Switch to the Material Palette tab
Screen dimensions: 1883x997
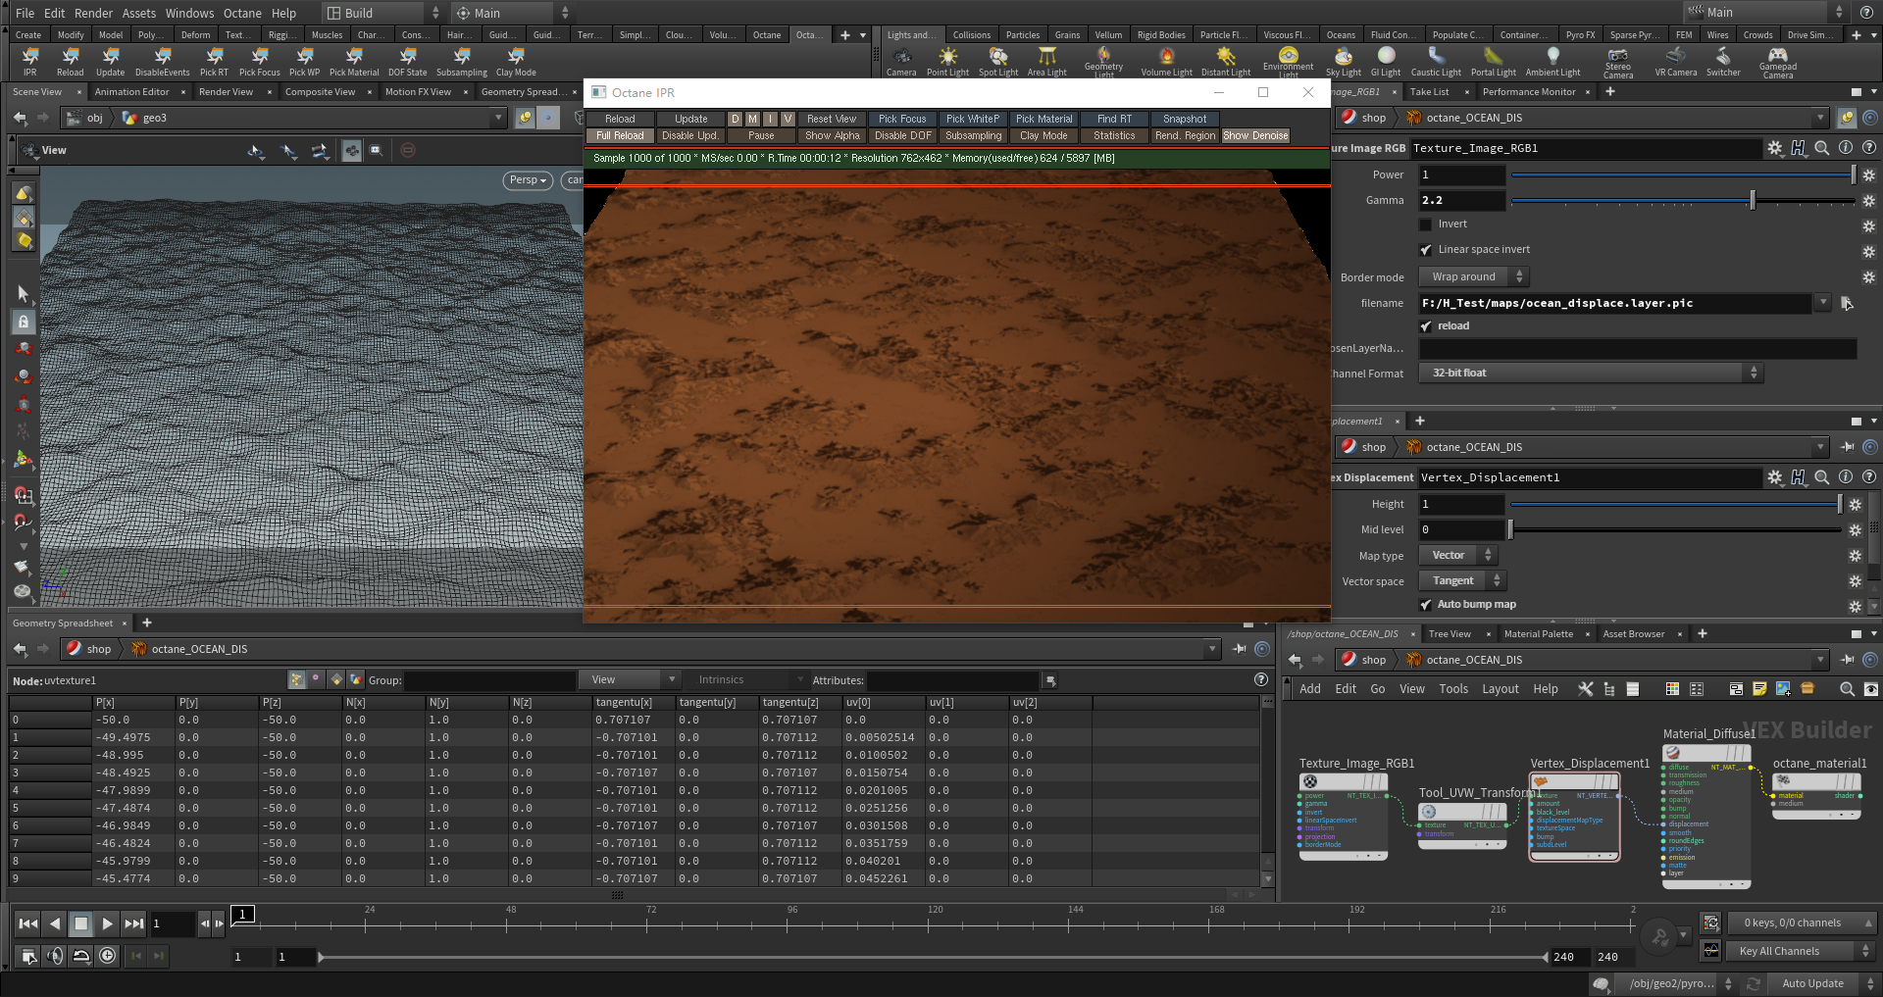1538,634
